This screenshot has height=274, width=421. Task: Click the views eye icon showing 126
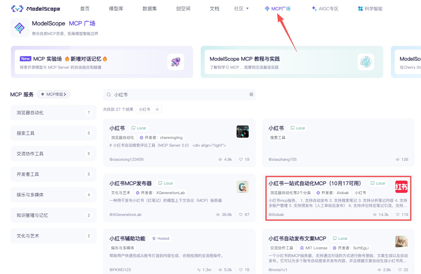click(x=398, y=159)
